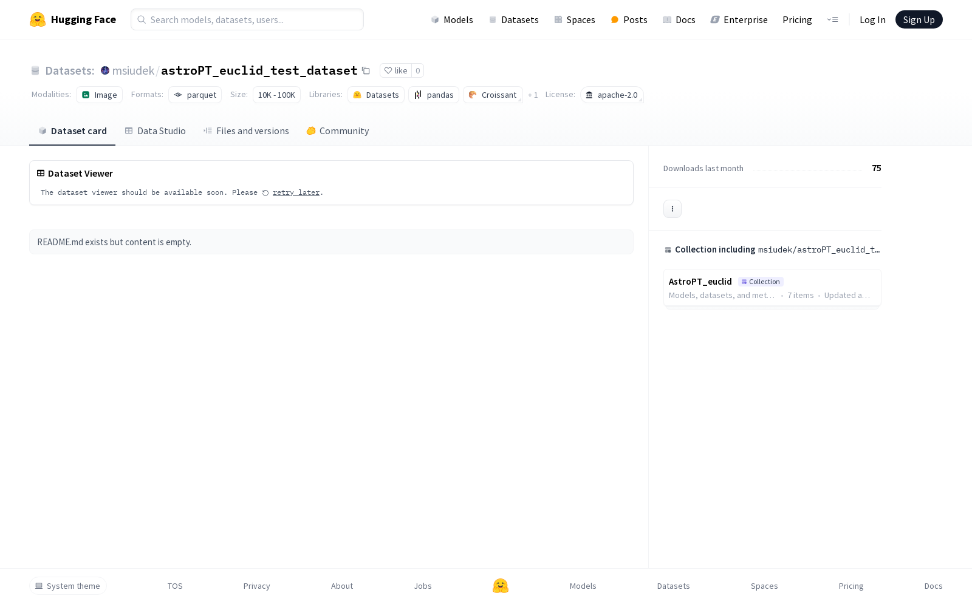The width and height of the screenshot is (972, 607).
Task: Open the Docs footer link
Action: (933, 586)
